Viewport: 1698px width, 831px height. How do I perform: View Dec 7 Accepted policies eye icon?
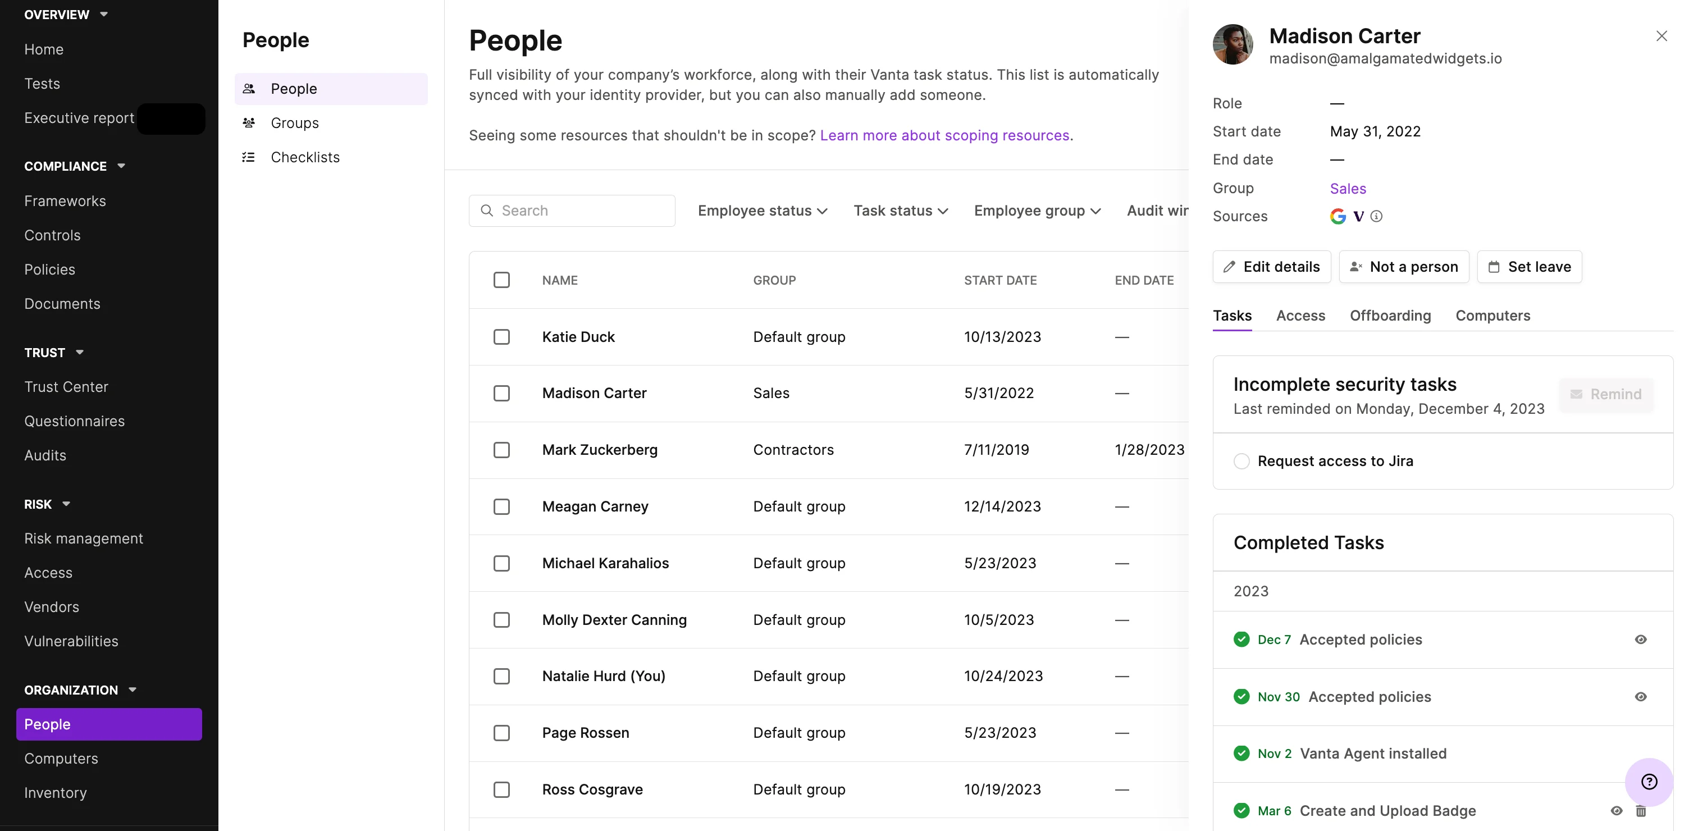(x=1641, y=639)
